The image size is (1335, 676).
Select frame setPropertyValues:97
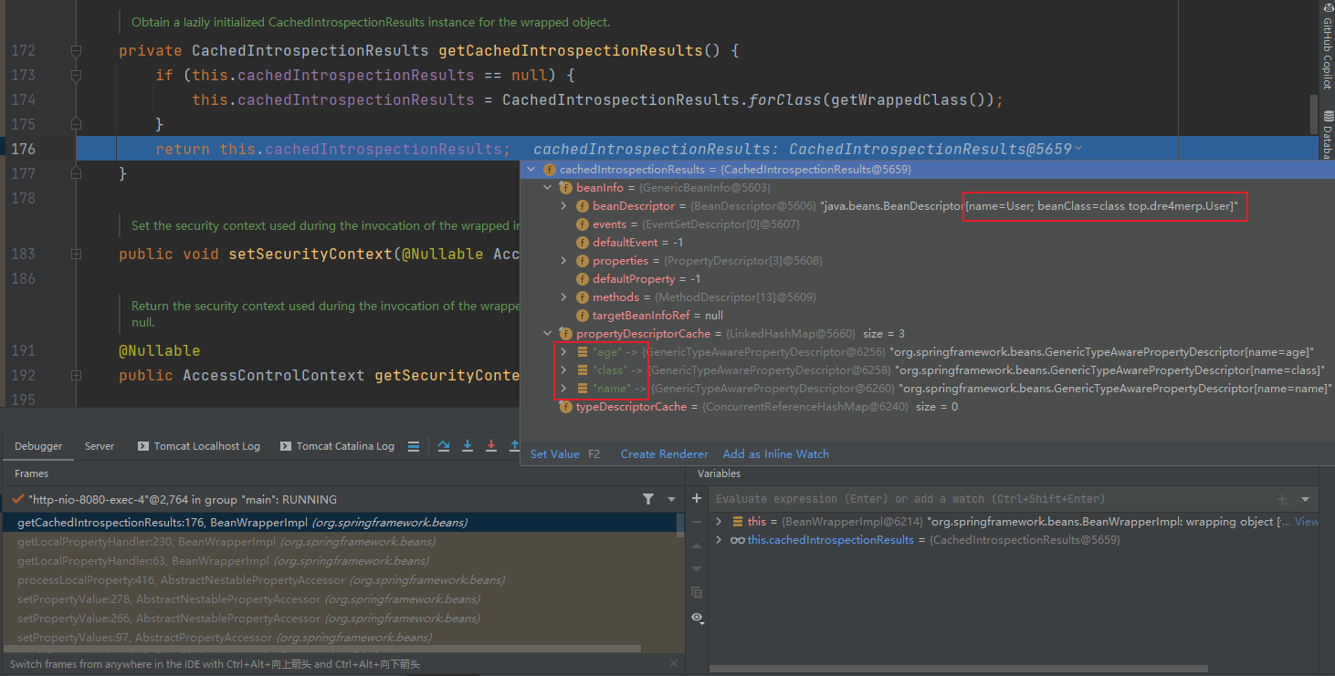[x=341, y=638]
